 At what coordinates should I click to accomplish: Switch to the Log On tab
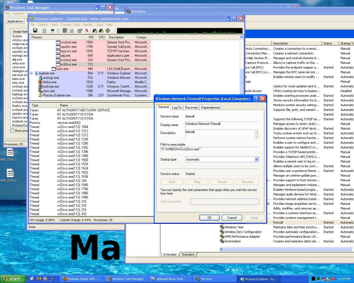(x=177, y=108)
